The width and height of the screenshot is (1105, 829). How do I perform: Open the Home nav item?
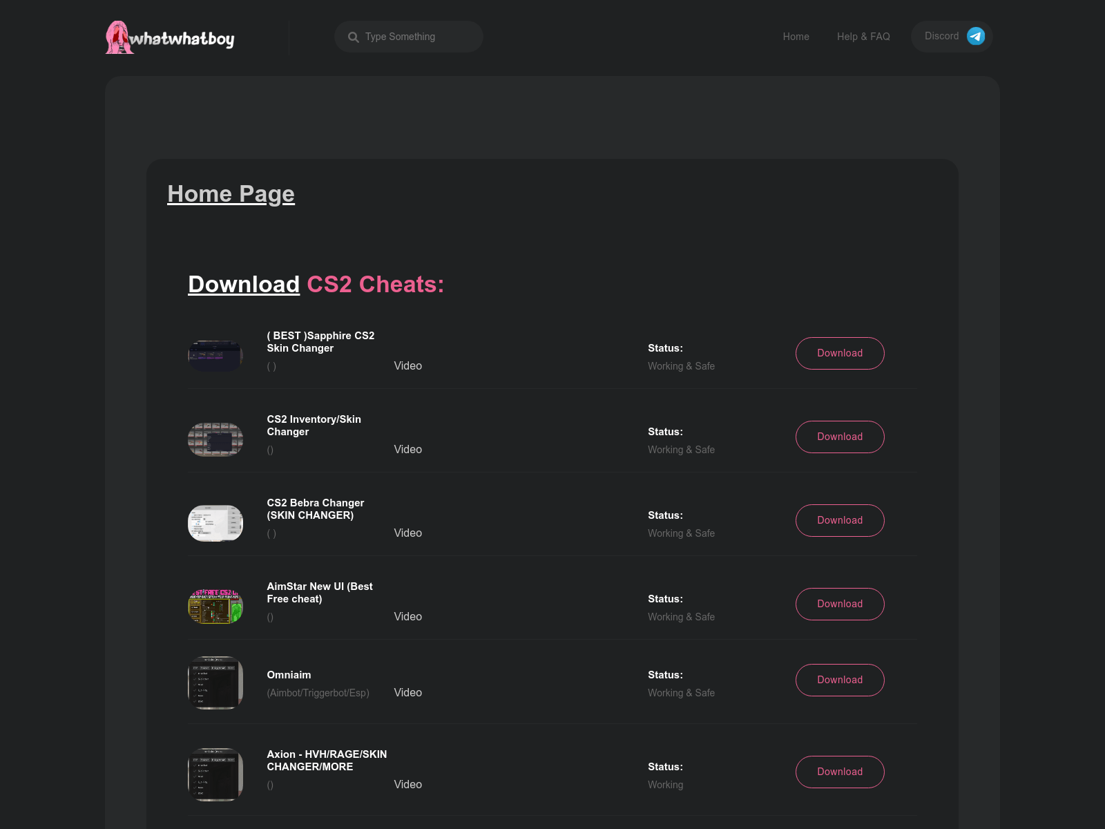796,37
